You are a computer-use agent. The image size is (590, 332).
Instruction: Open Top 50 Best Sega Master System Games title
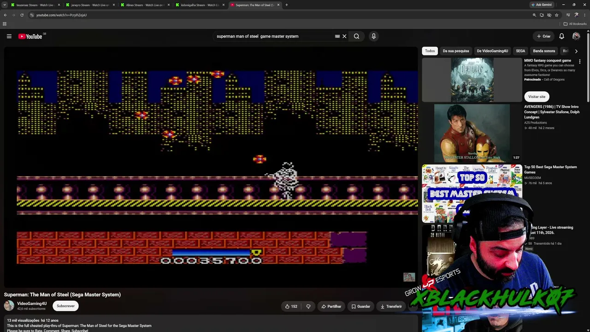pos(550,170)
